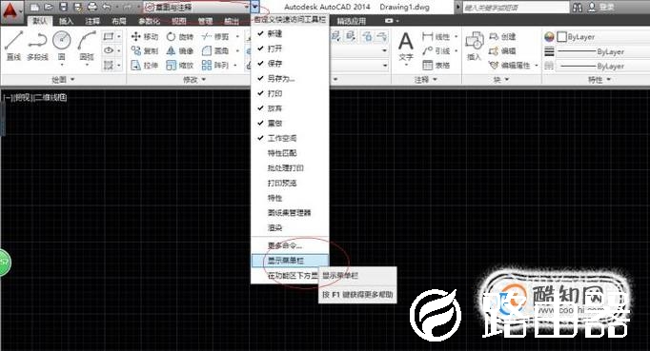Select the Trim (修剪) tool
This screenshot has width=650, height=351.
pos(215,36)
